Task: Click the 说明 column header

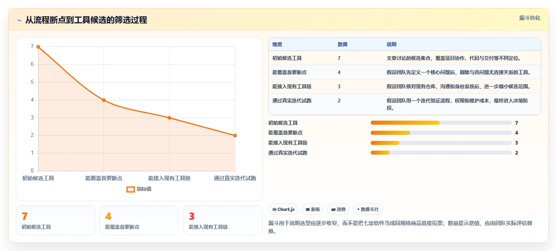Action: click(x=391, y=45)
